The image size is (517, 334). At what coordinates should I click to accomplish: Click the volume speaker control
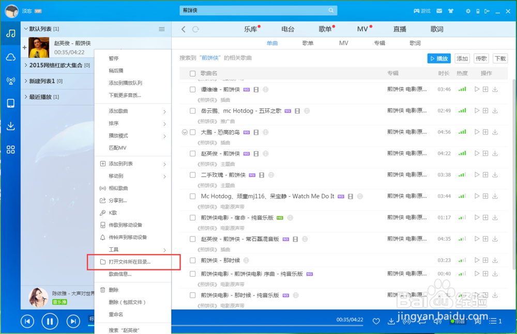click(437, 321)
